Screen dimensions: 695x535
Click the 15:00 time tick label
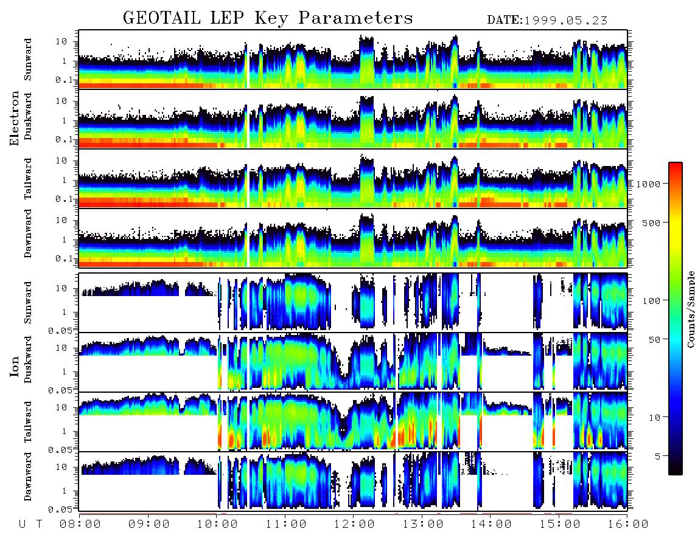click(x=559, y=524)
